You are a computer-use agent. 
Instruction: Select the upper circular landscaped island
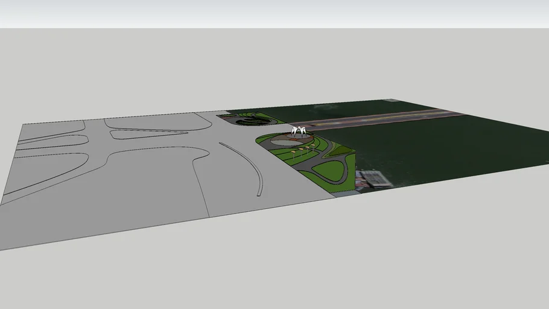click(x=253, y=121)
